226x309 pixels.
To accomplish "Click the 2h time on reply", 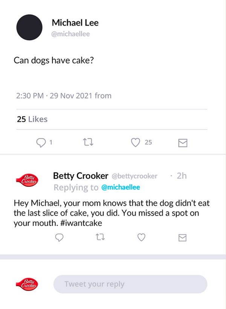I will (x=182, y=176).
